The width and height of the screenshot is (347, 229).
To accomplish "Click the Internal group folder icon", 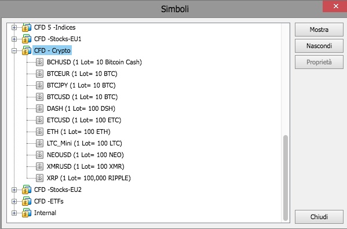I will (x=27, y=213).
